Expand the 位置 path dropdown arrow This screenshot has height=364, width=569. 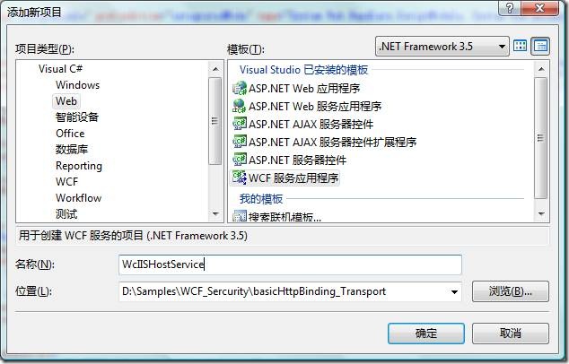(454, 292)
